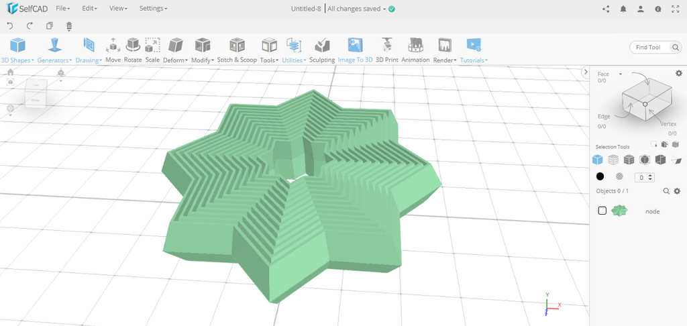Select the black color swatch

(x=600, y=176)
